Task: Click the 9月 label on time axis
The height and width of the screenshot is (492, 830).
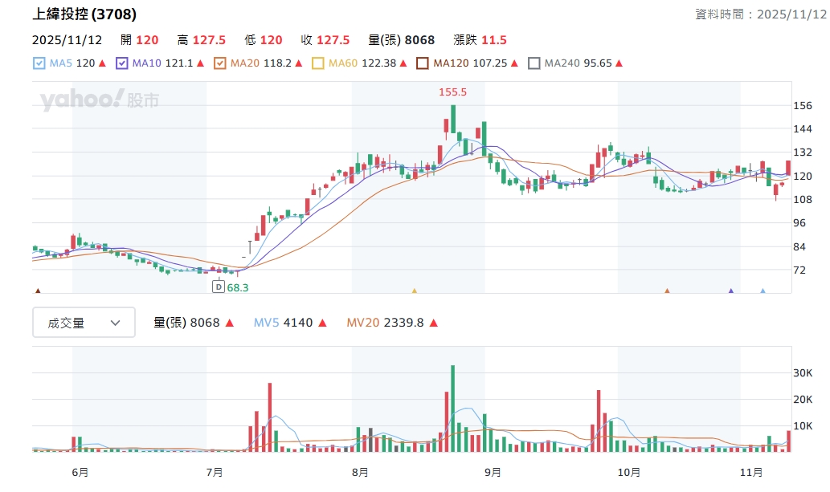Action: (493, 472)
